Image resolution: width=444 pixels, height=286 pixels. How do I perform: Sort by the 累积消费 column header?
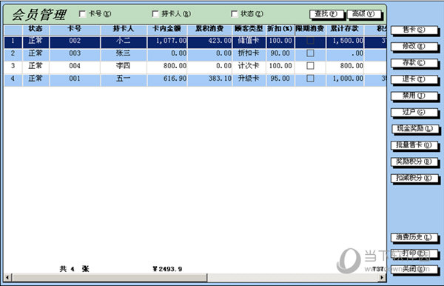tap(210, 29)
